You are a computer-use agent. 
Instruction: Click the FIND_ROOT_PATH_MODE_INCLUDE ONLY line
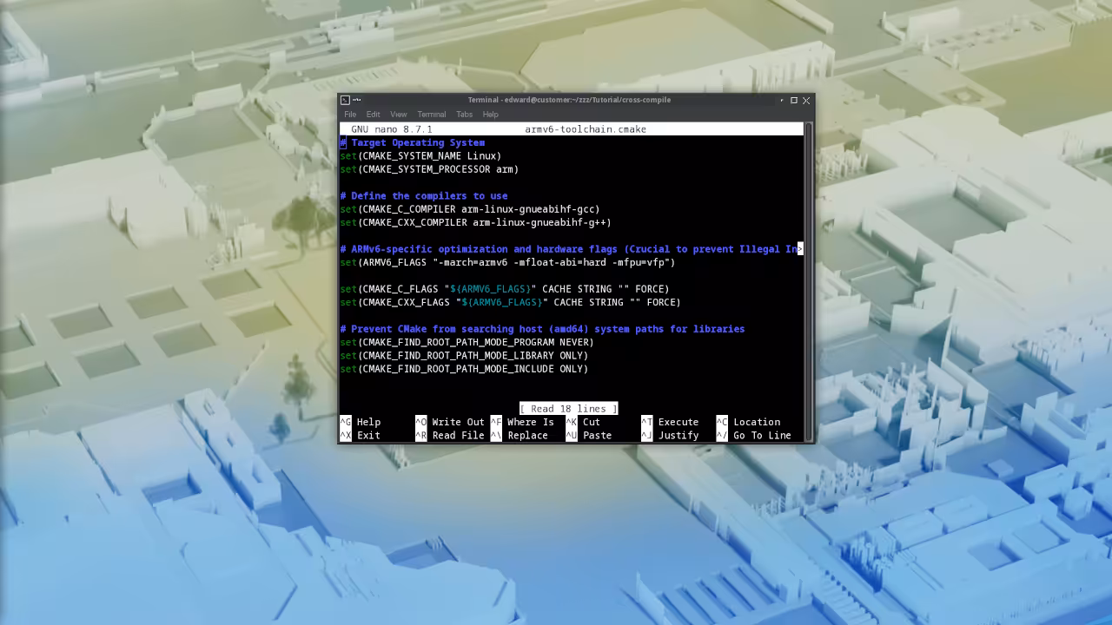tap(464, 369)
